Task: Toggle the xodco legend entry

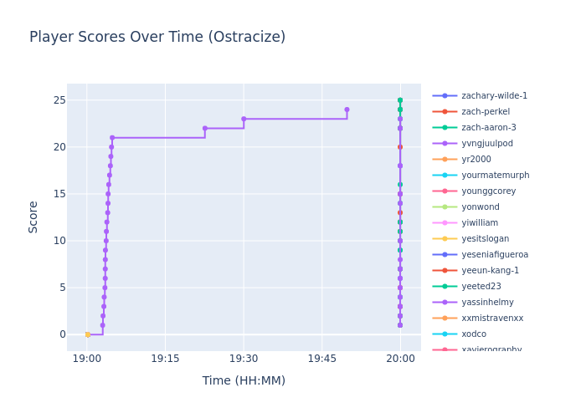Action: pyautogui.click(x=473, y=334)
